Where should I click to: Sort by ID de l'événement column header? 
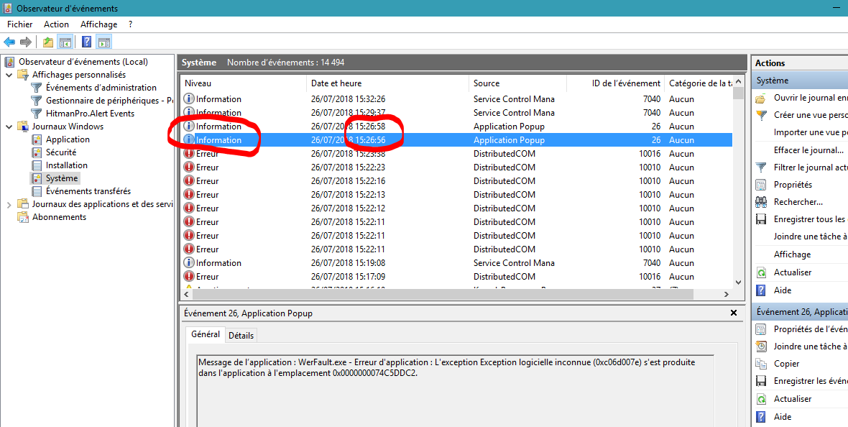[615, 83]
